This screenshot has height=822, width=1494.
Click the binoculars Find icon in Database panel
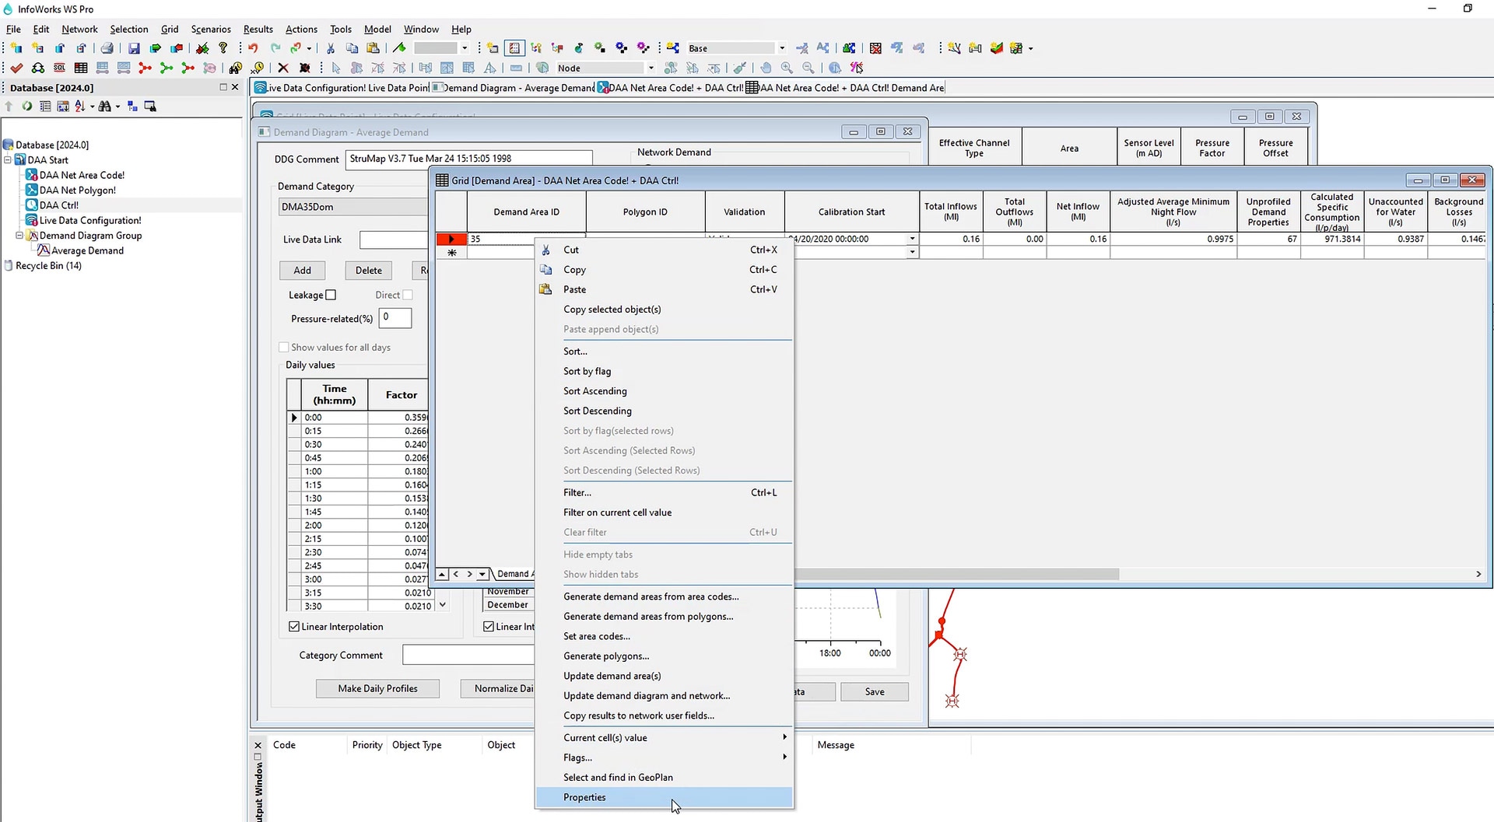point(104,107)
